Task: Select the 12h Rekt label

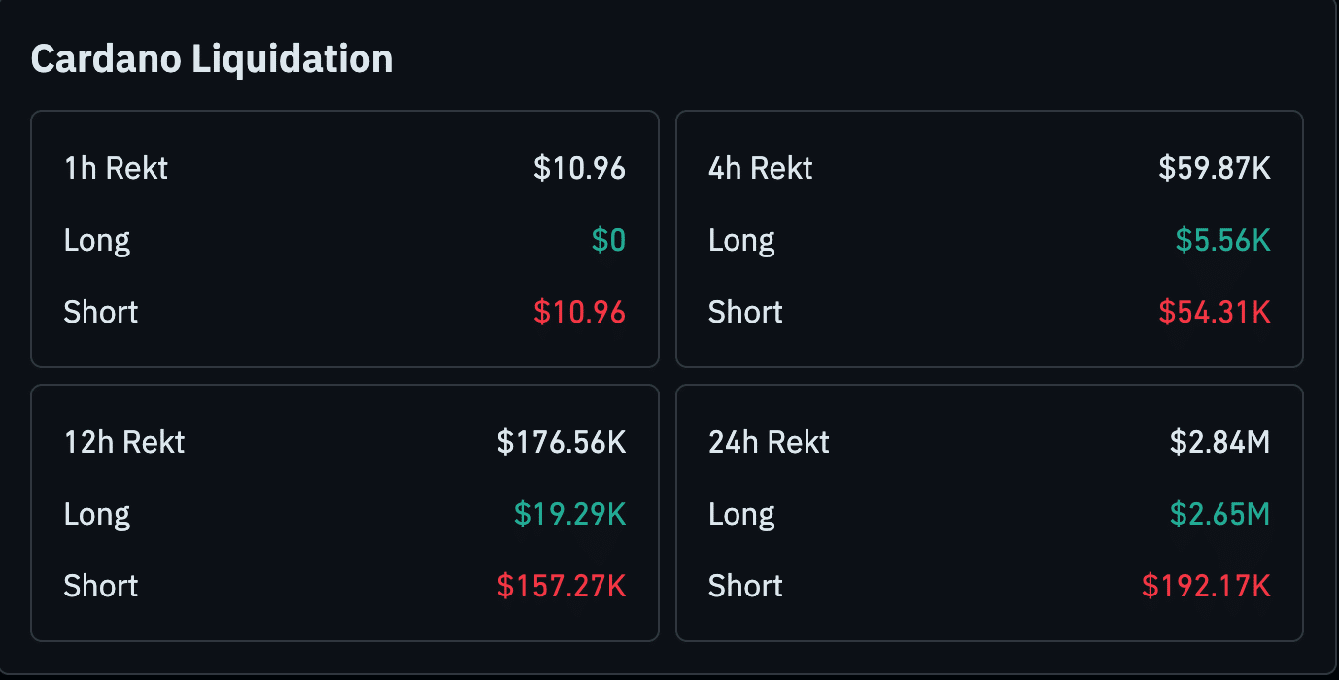Action: click(x=124, y=442)
